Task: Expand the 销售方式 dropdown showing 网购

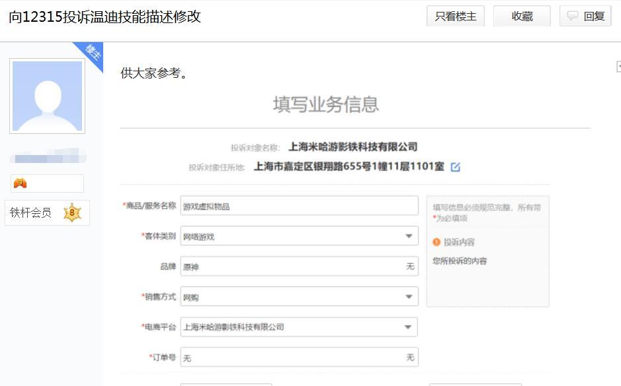Action: pyautogui.click(x=300, y=297)
